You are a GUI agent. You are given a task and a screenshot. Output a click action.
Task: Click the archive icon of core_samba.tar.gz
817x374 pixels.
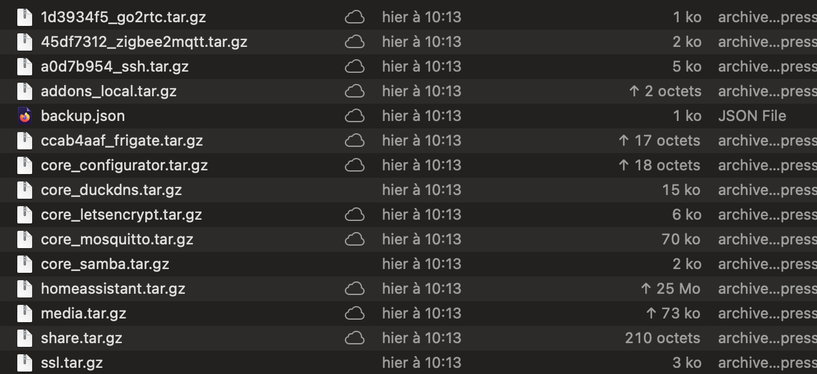[24, 264]
